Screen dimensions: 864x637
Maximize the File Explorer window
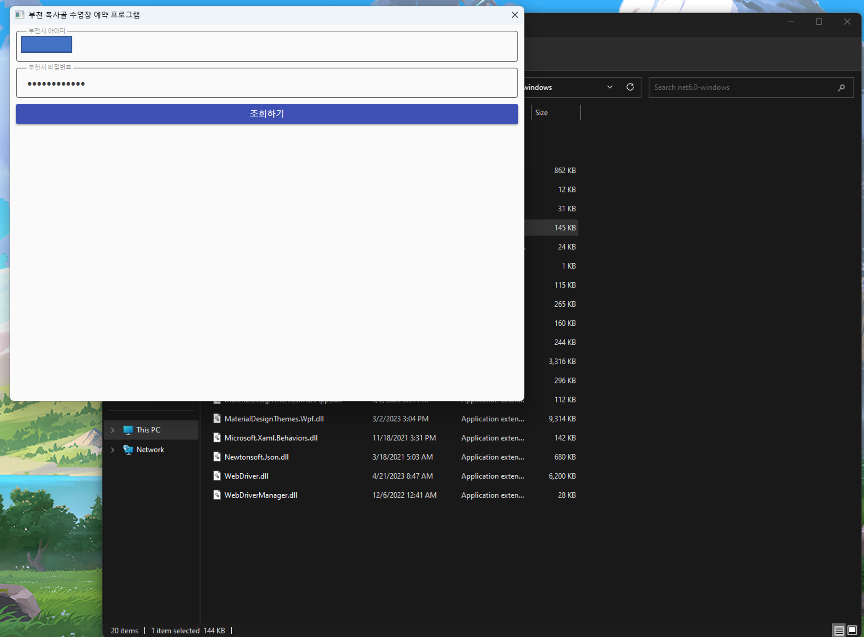tap(819, 22)
